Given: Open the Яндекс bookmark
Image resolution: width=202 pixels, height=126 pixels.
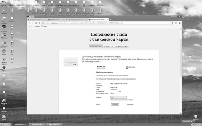Looking at the screenshot, I should tap(37, 26).
